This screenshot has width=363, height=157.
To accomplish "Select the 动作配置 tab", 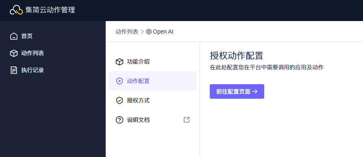I will 152,81.
